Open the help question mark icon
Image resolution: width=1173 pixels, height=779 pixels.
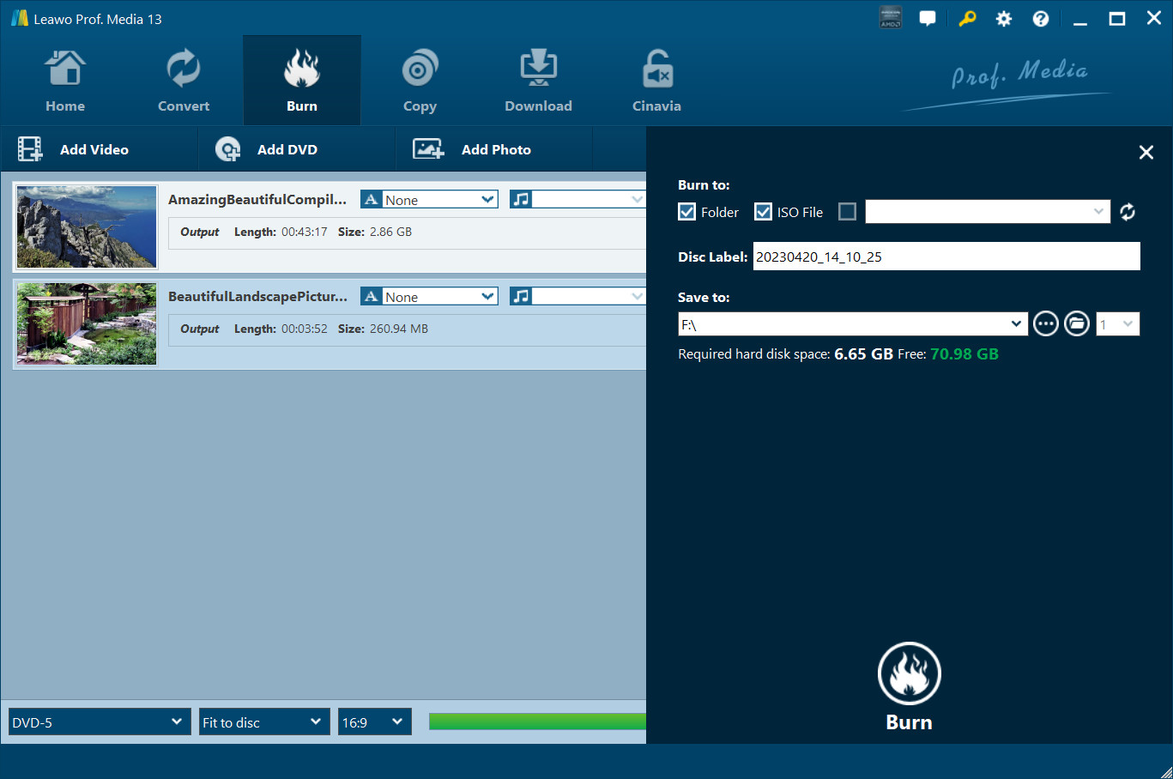(x=1040, y=19)
